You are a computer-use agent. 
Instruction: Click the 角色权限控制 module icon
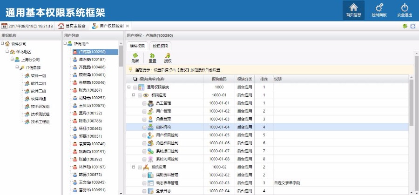tap(150, 143)
